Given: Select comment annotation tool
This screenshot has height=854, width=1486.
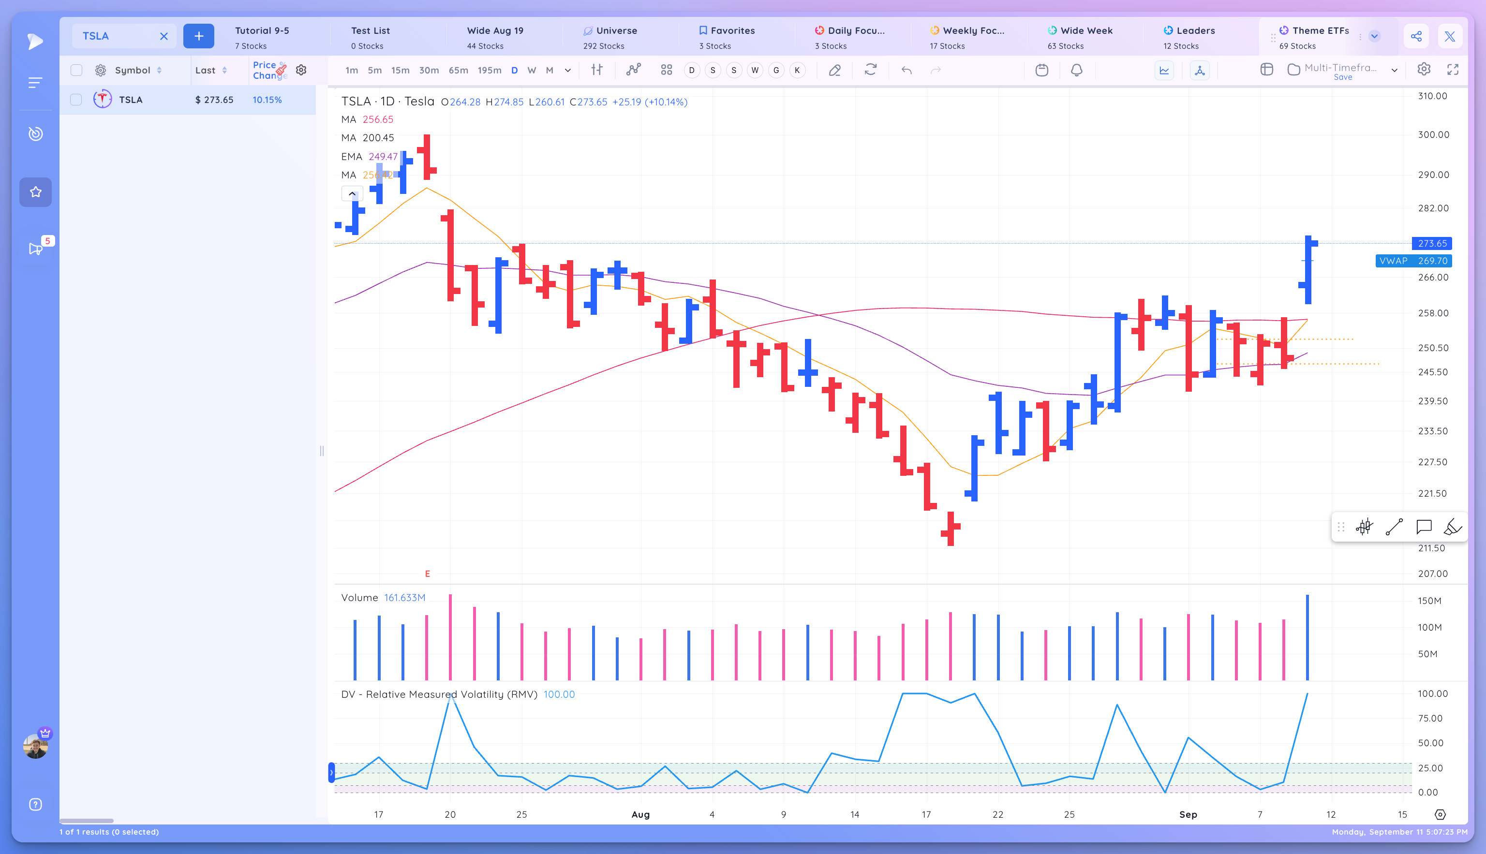Looking at the screenshot, I should click(1424, 527).
